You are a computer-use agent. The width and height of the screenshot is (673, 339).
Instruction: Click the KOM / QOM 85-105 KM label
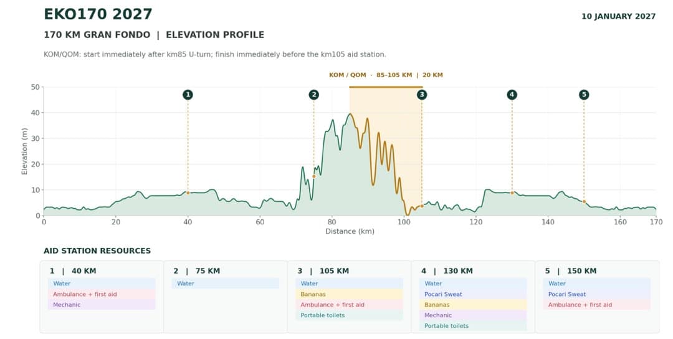click(x=386, y=75)
